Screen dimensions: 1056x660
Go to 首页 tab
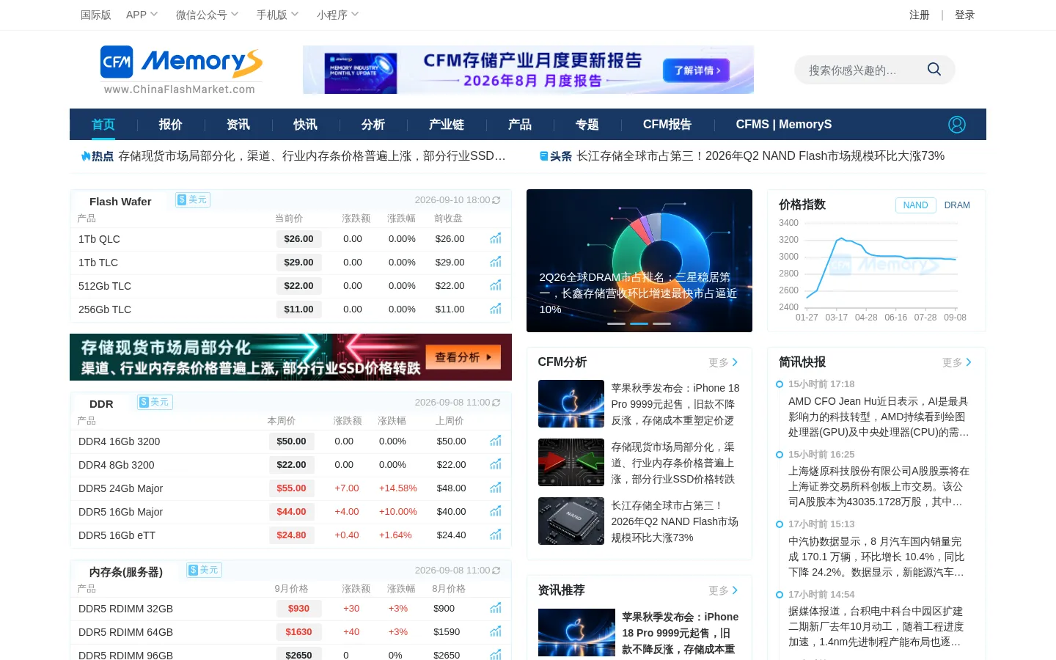pyautogui.click(x=103, y=125)
